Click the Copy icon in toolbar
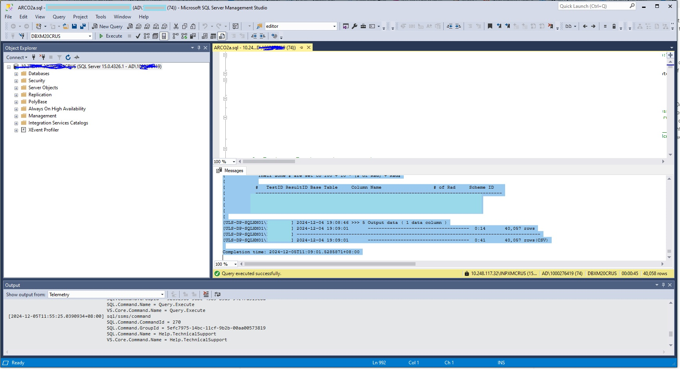This screenshot has height=369, width=680. (x=185, y=26)
